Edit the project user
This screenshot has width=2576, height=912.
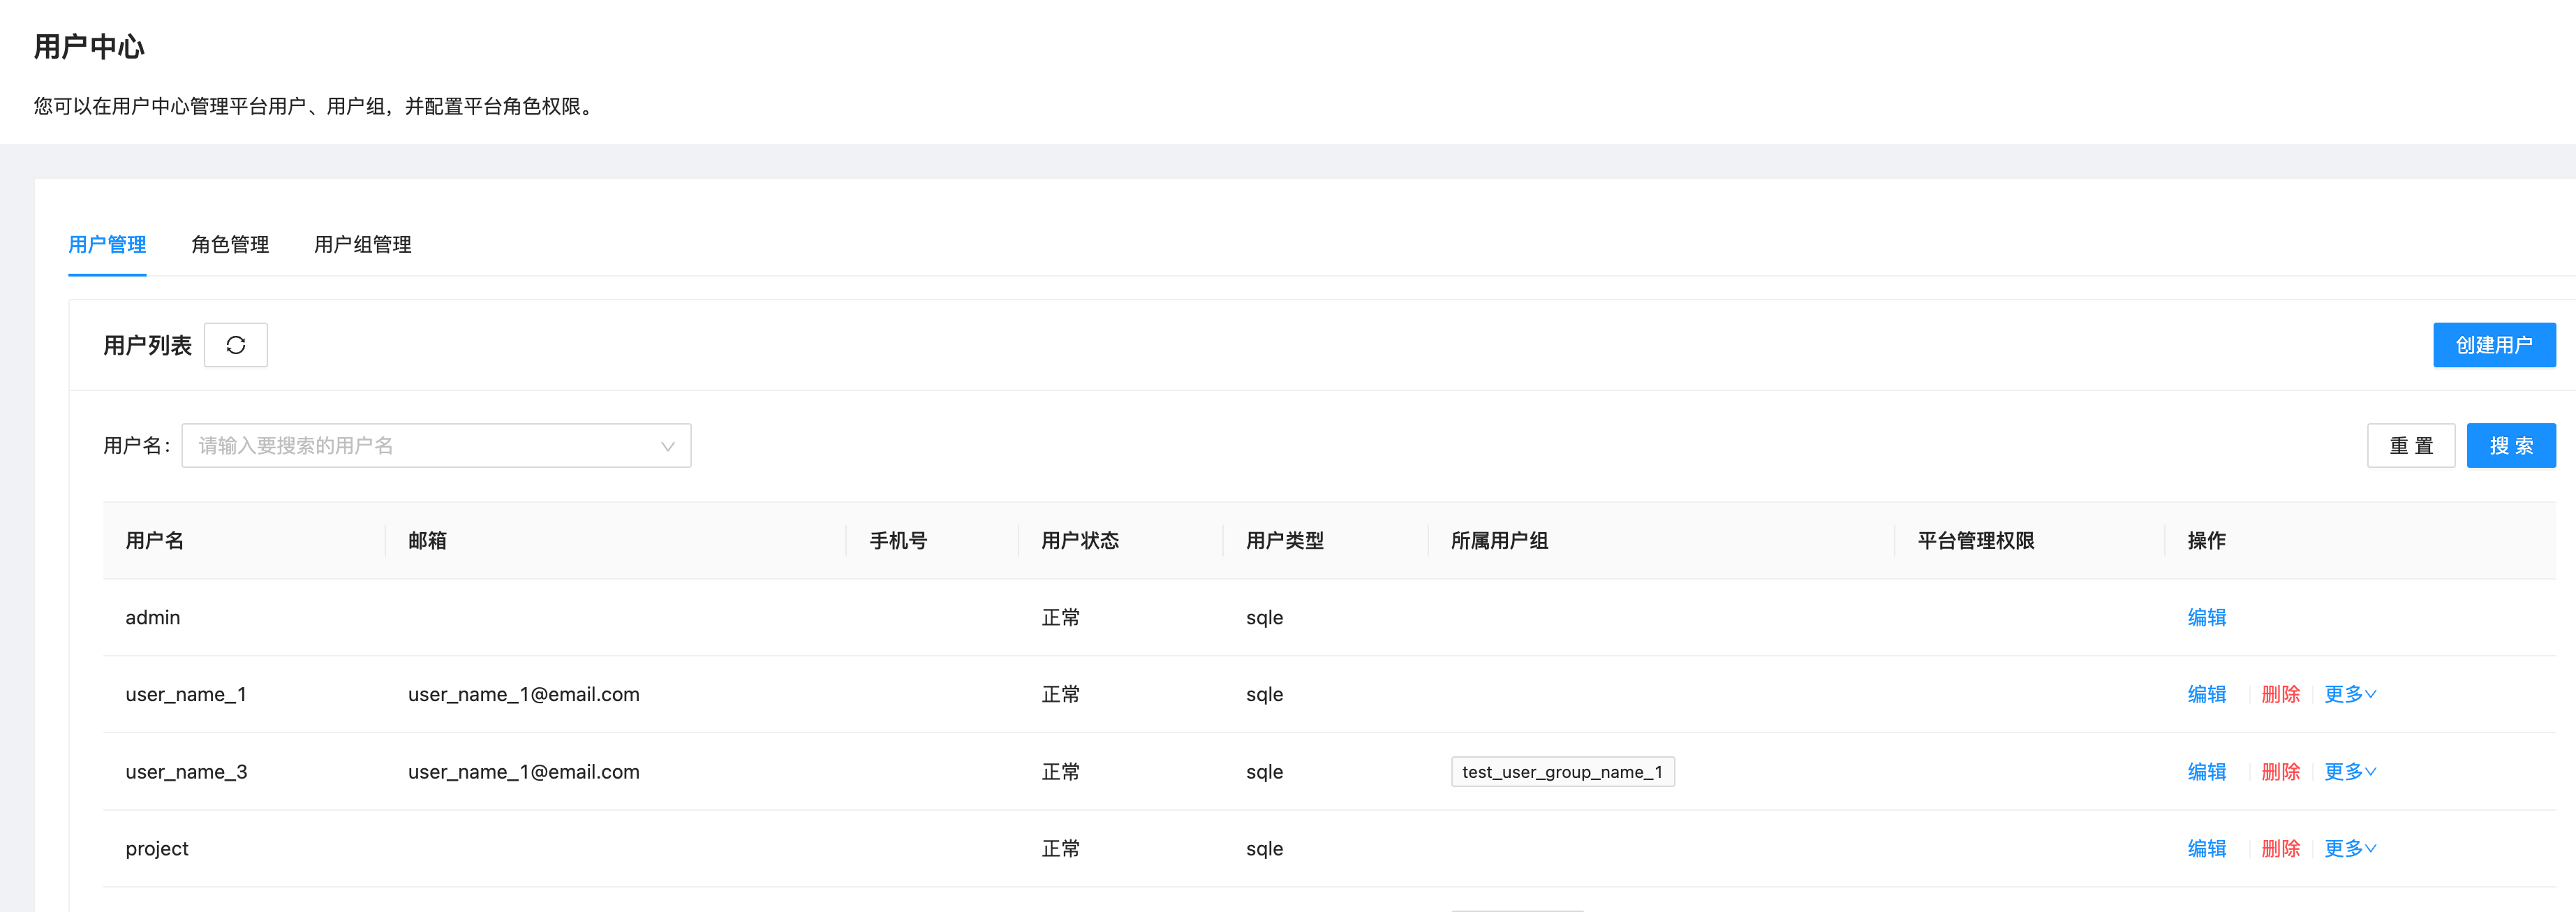pyautogui.click(x=2206, y=848)
